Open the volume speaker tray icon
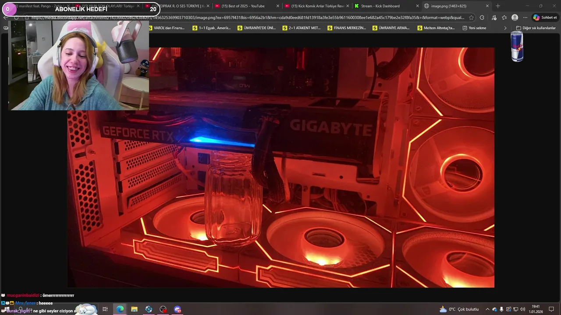Screen dimensions: 561x315 point(522,309)
